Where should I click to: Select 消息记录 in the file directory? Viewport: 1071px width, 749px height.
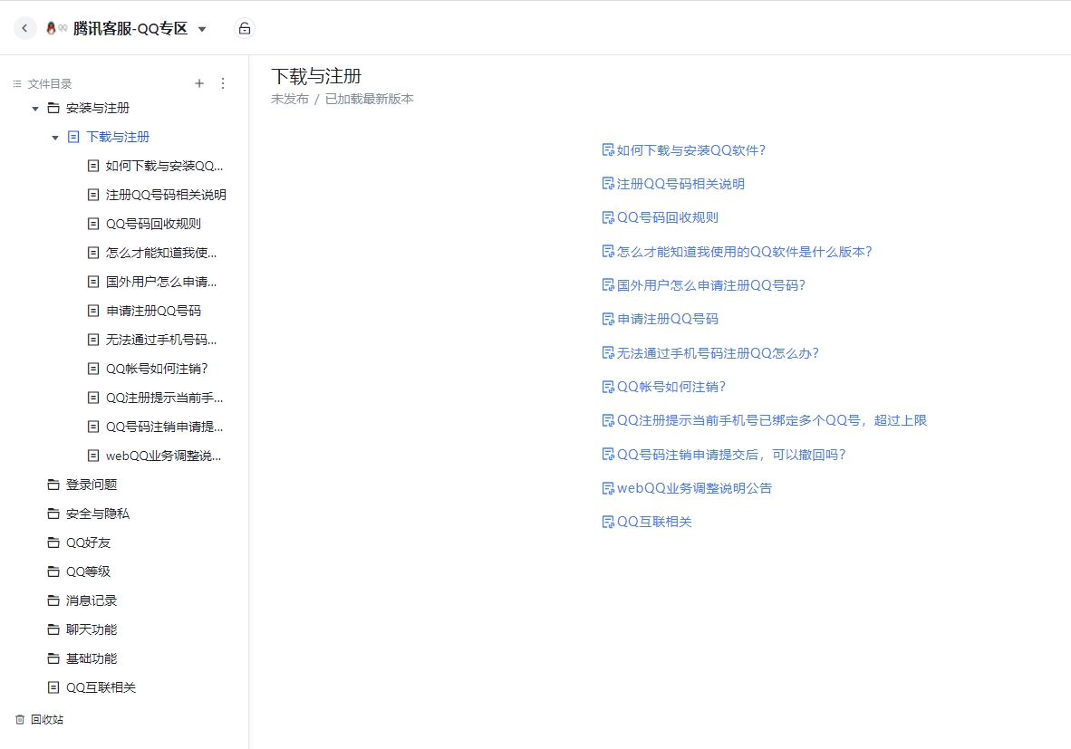point(90,600)
